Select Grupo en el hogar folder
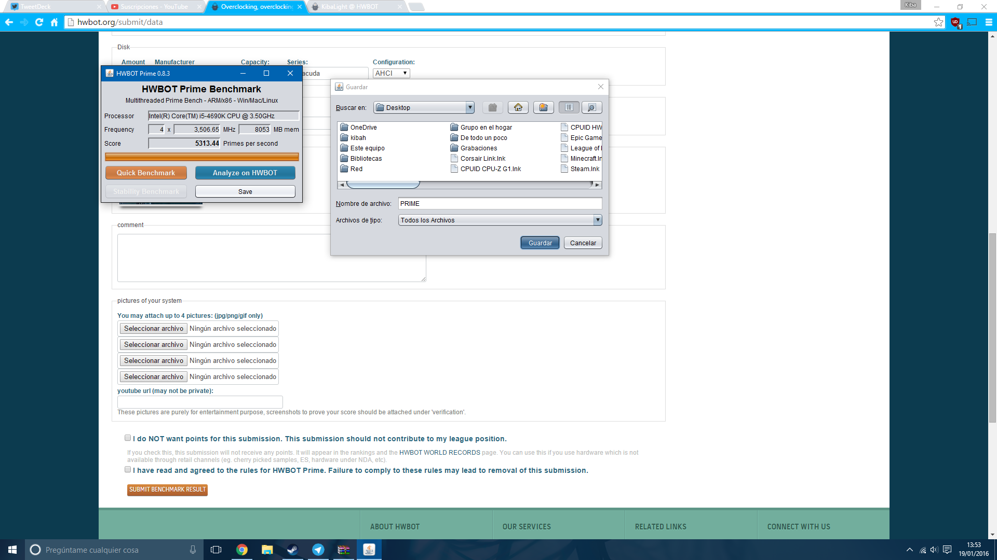The width and height of the screenshot is (997, 560). [481, 128]
